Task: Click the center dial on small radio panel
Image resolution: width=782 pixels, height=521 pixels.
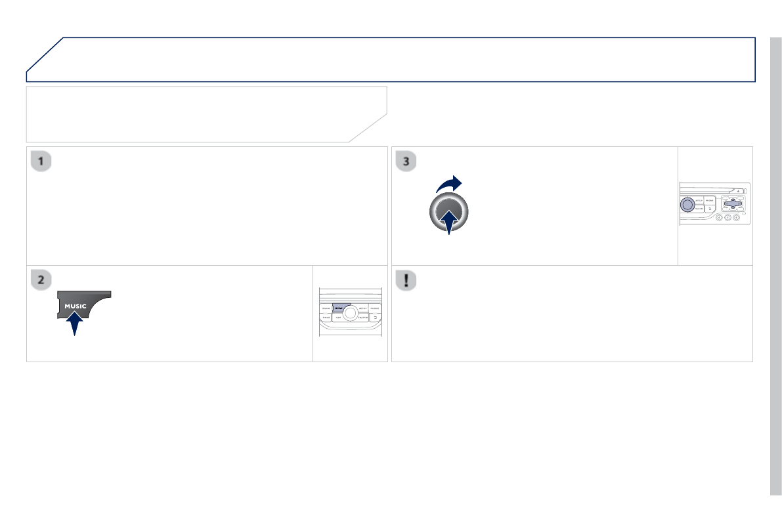Action: [351, 312]
